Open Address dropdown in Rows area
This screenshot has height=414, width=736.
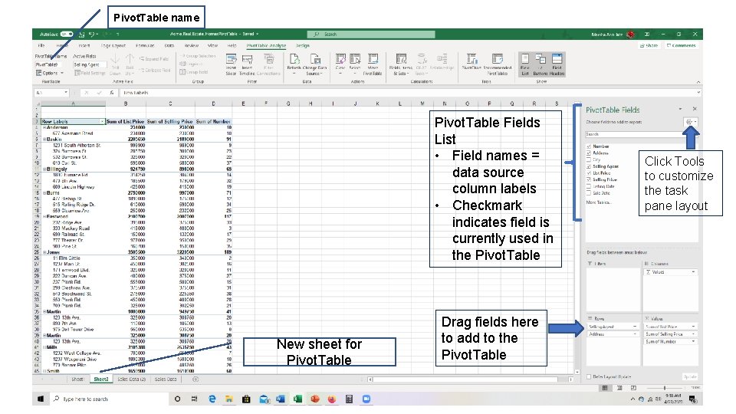coord(635,334)
